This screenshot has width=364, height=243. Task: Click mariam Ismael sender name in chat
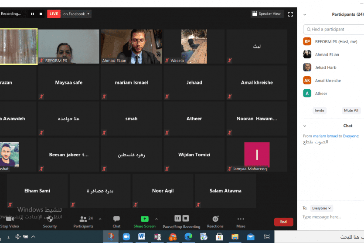click(325, 136)
